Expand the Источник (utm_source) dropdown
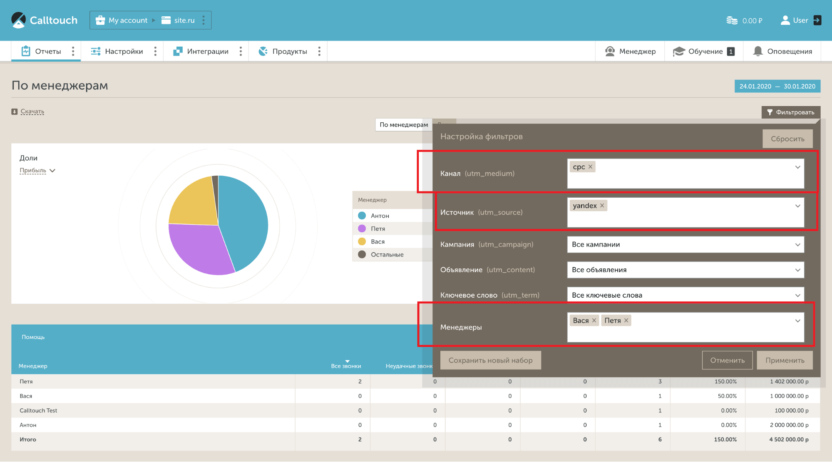The height and width of the screenshot is (462, 832). (x=797, y=206)
